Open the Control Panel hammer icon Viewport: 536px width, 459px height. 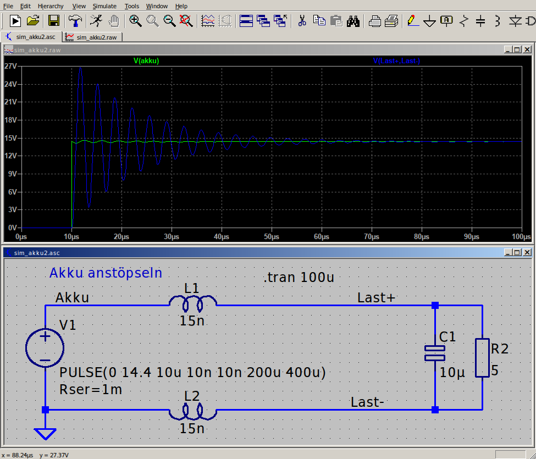(75, 21)
